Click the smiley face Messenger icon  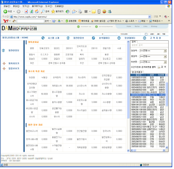pos(104,12)
